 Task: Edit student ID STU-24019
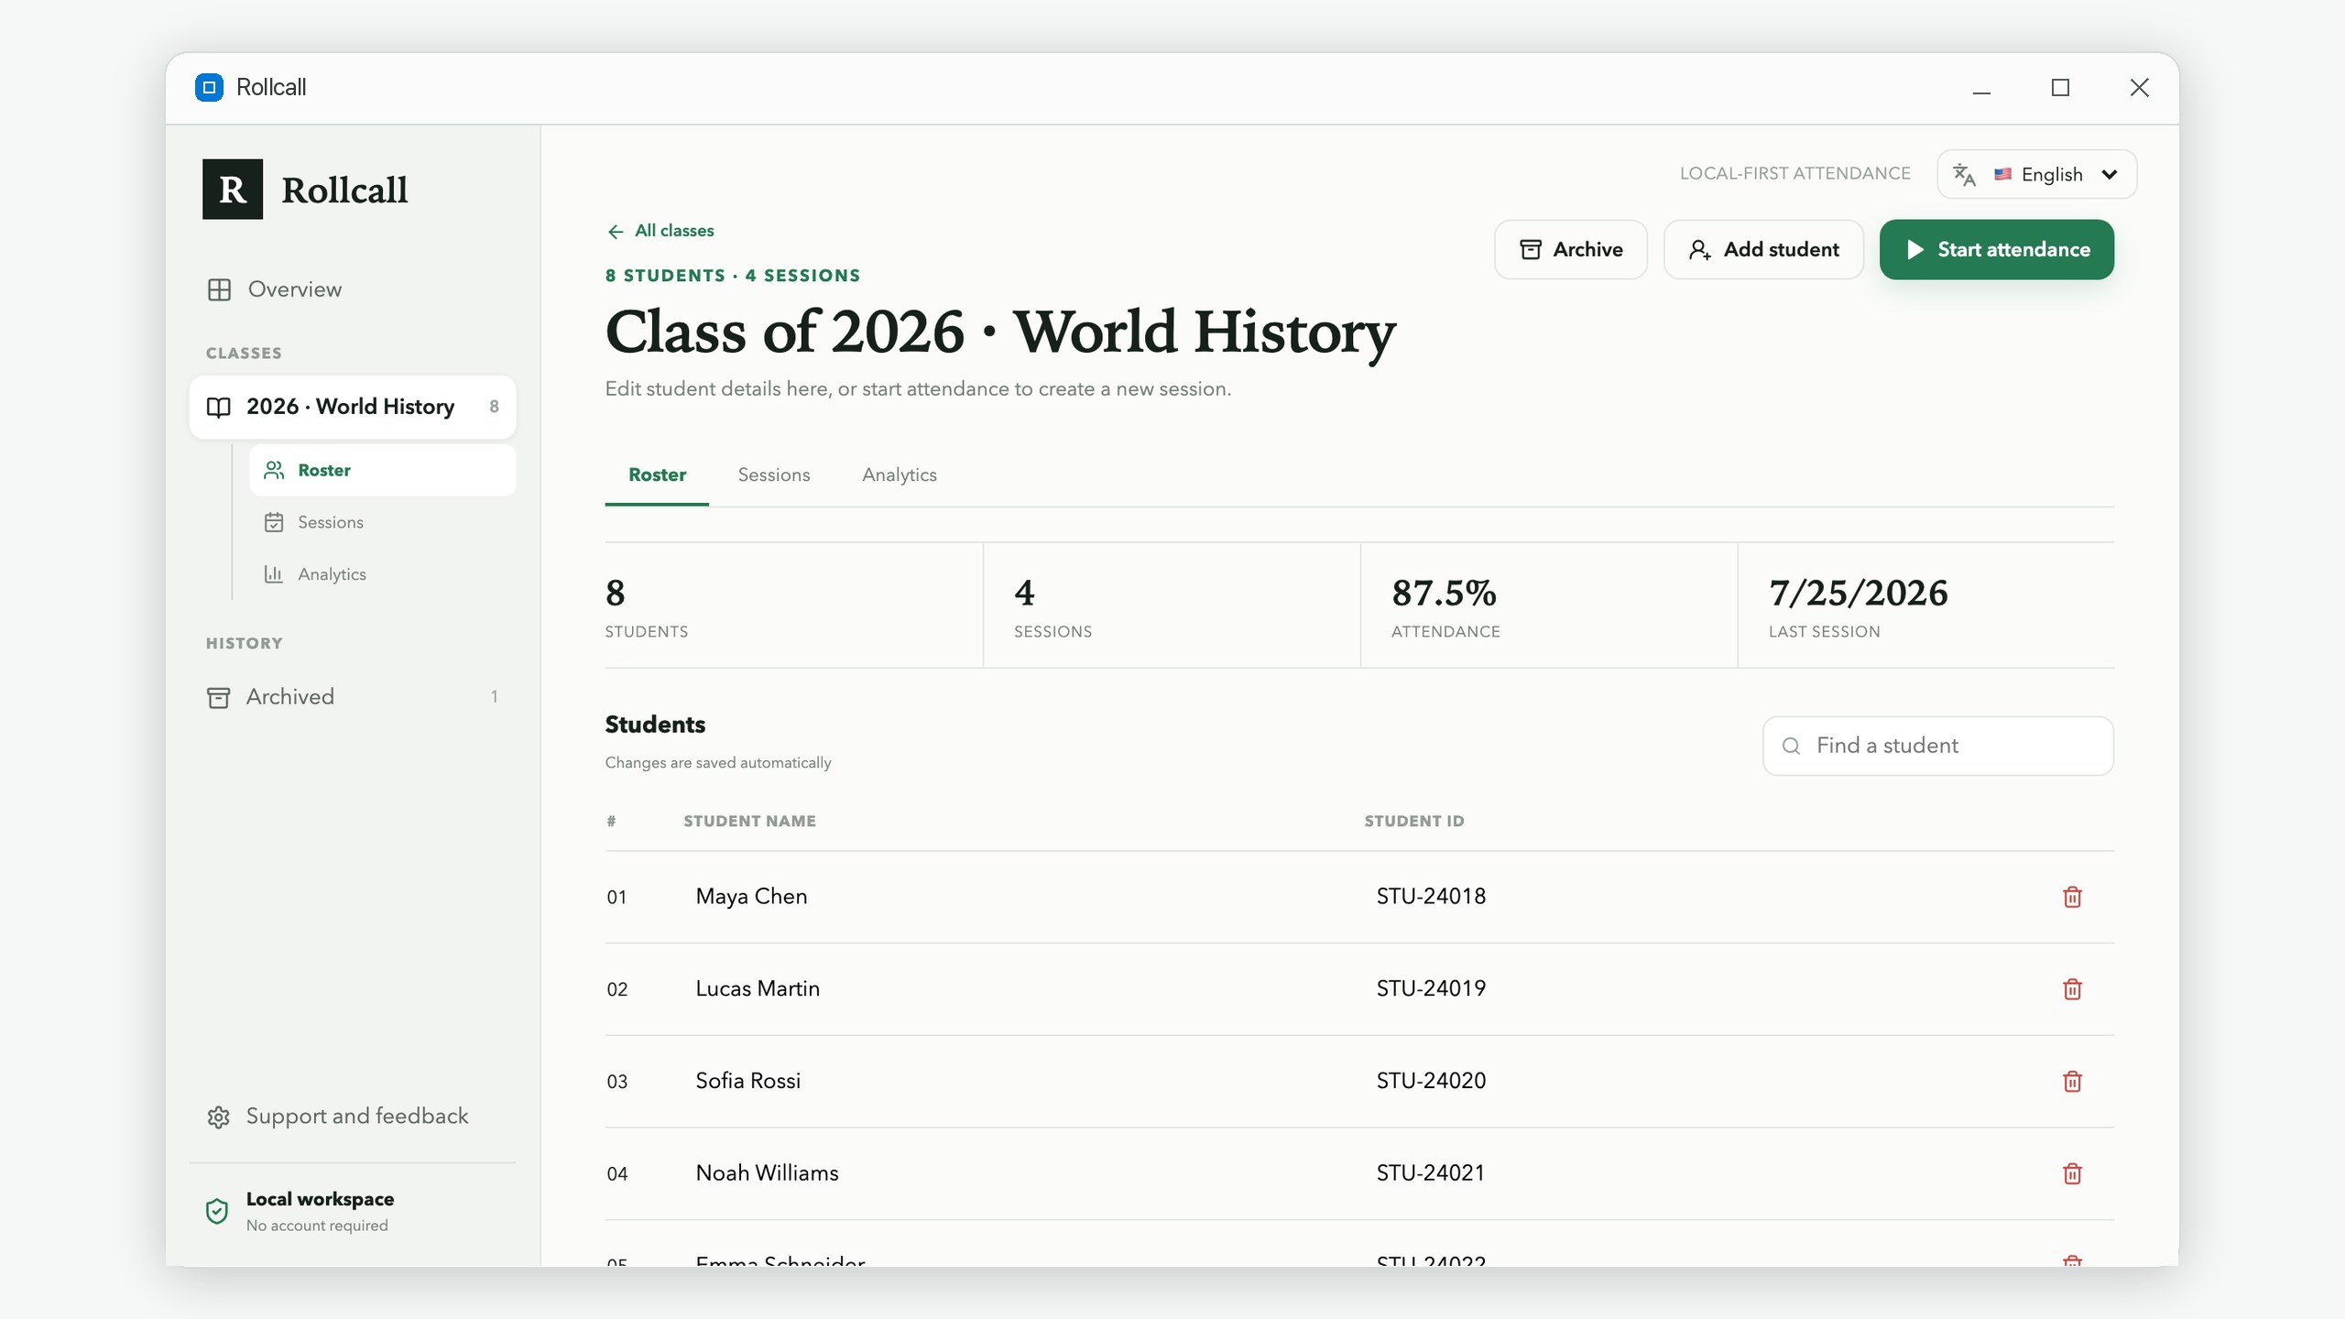[1685, 989]
